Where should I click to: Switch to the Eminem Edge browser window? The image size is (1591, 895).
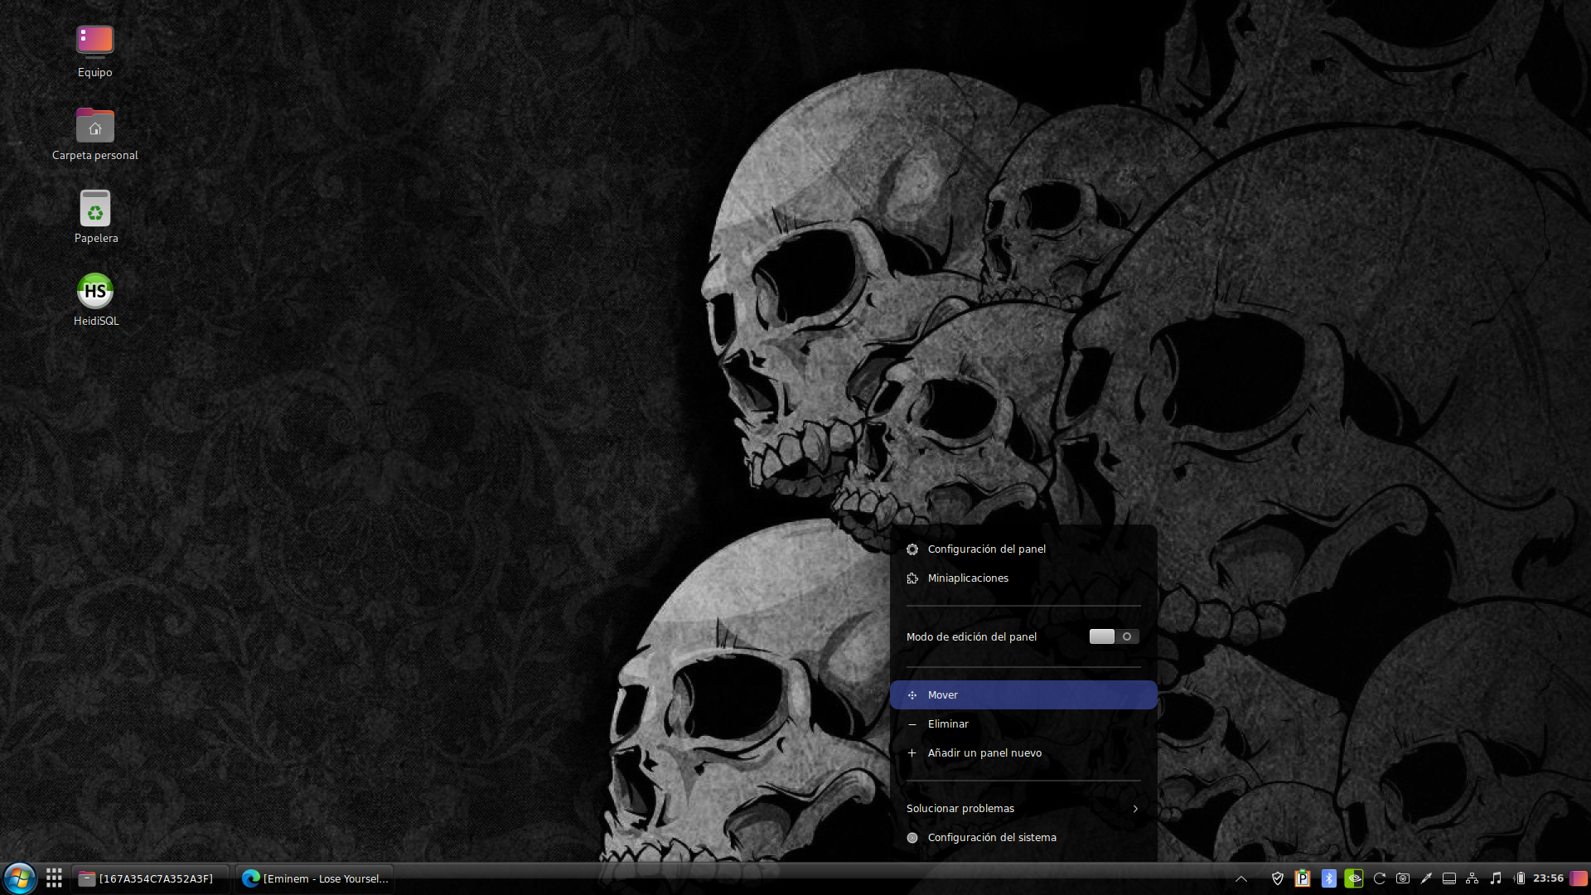[x=315, y=878]
